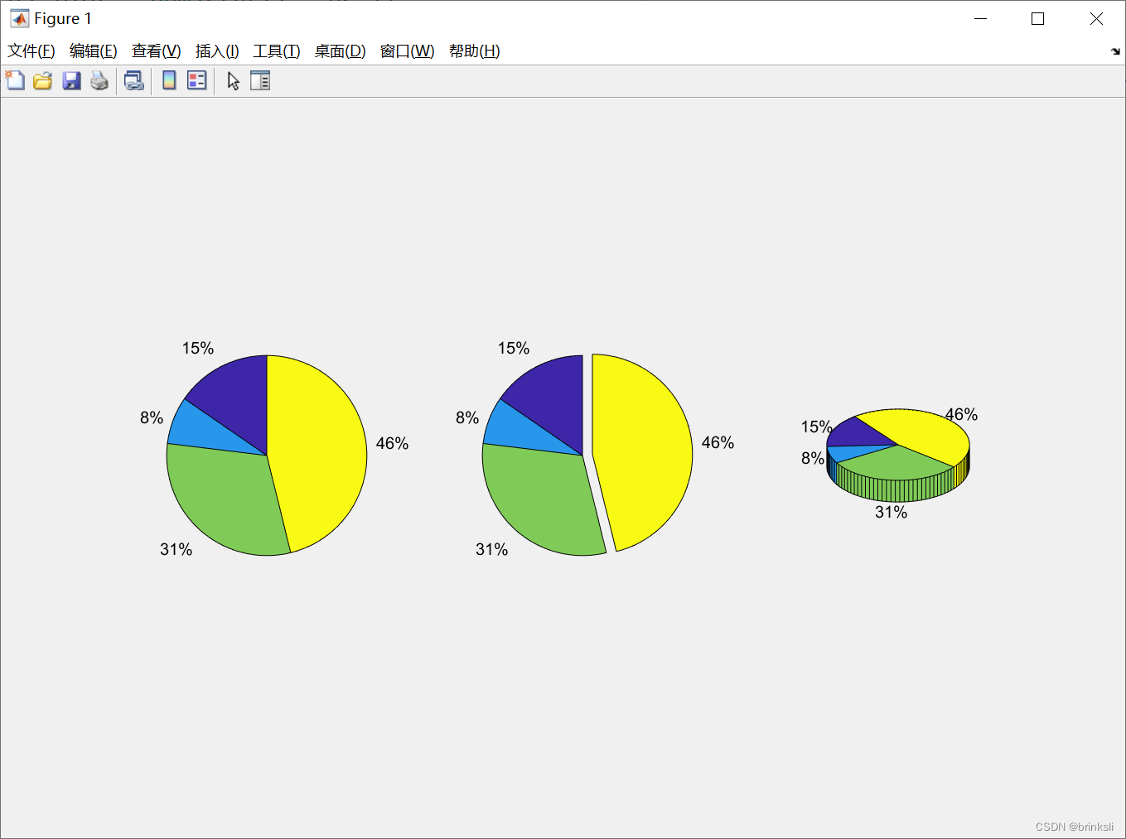Click the 31% label of middle pie
The height and width of the screenshot is (839, 1126).
coord(491,549)
